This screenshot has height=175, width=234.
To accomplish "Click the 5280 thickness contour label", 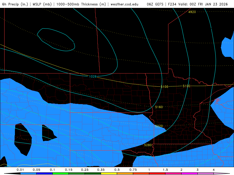I will [x=148, y=145].
